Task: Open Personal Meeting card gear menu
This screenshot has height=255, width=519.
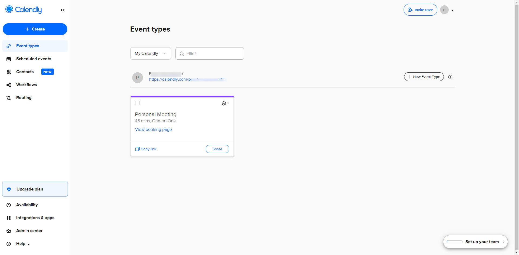Action: (225, 103)
